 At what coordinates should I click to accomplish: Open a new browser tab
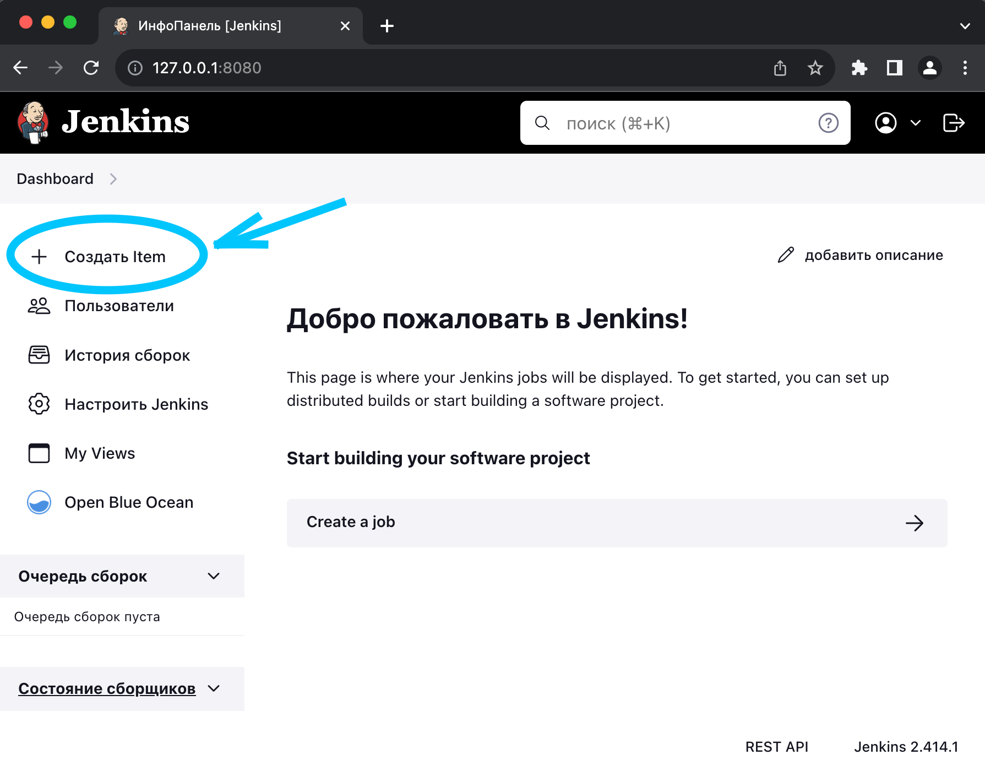coord(387,26)
